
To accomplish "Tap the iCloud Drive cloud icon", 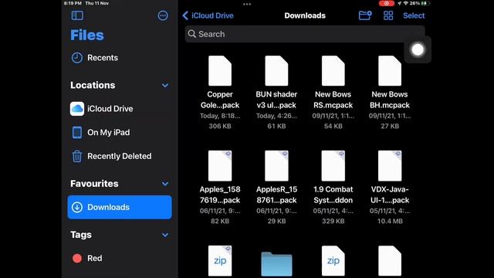I will pos(77,109).
